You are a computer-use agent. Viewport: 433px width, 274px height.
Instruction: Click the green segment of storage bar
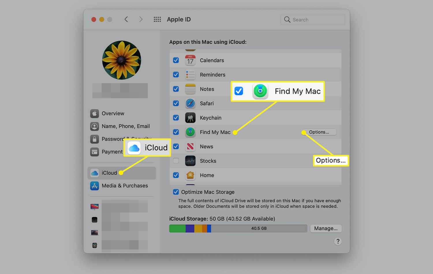[177, 228]
